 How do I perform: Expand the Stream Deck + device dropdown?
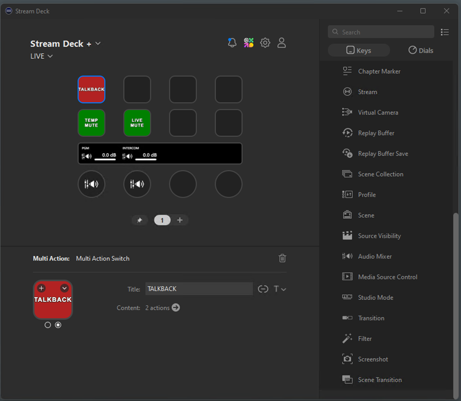point(98,43)
